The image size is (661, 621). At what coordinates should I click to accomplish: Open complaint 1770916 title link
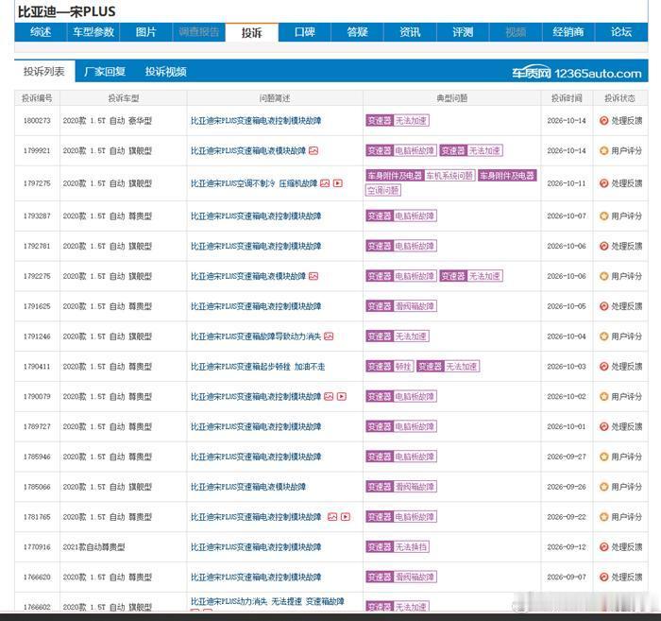pyautogui.click(x=256, y=546)
